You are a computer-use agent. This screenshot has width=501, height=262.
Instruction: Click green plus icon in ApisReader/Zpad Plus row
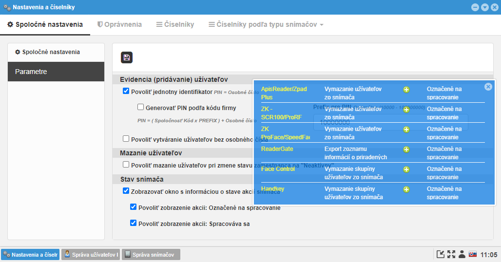[x=406, y=90]
